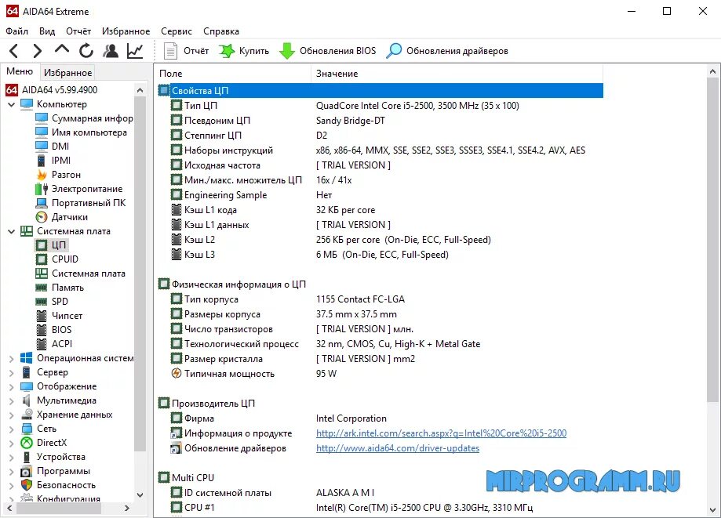Click the DirectX Xbox icon
This screenshot has width=721, height=518.
click(x=27, y=443)
